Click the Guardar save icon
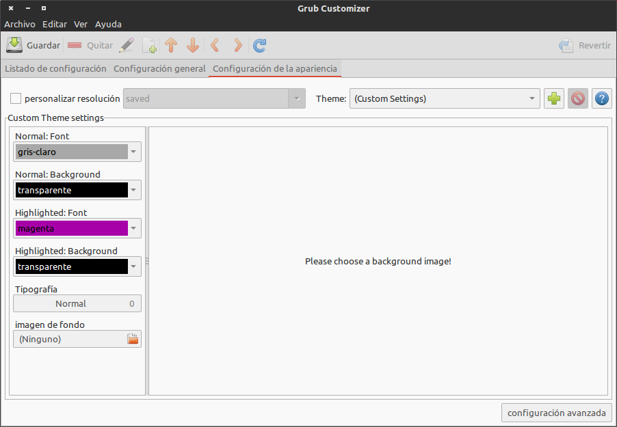The height and width of the screenshot is (427, 617). click(x=15, y=44)
